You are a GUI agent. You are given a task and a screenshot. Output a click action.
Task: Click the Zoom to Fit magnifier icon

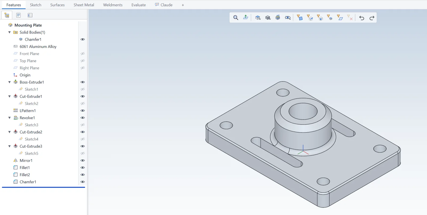pos(236,18)
